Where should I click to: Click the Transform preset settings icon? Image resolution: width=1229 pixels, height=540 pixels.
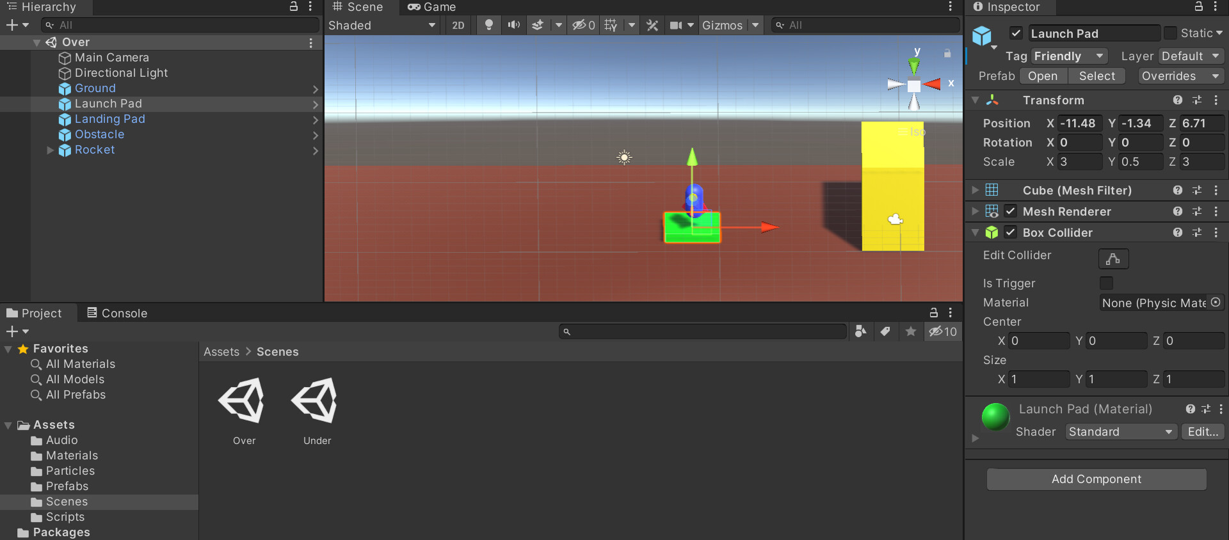click(1197, 100)
